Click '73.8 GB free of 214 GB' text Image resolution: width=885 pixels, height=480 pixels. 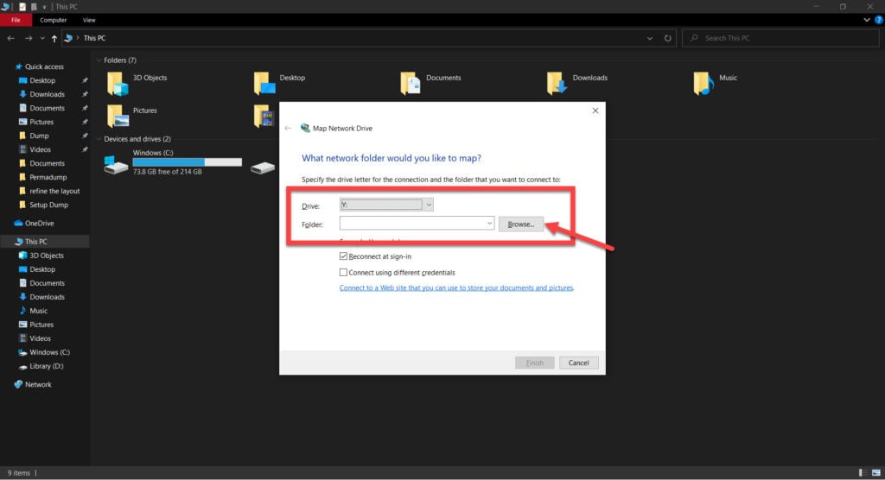tap(167, 172)
